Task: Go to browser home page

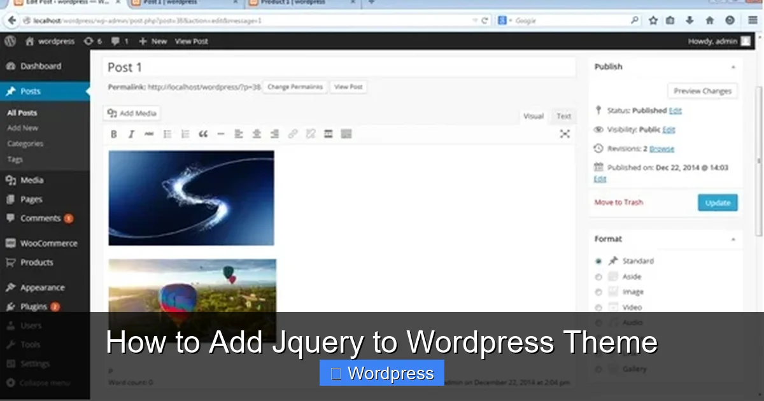Action: point(709,20)
